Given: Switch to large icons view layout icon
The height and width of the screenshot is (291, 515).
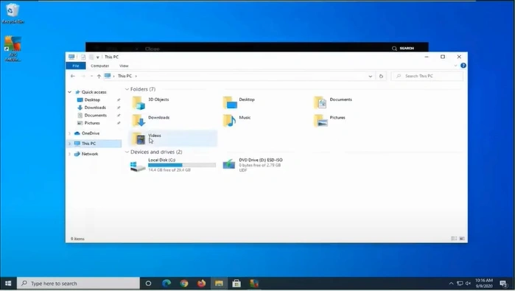Looking at the screenshot, I should [462, 239].
